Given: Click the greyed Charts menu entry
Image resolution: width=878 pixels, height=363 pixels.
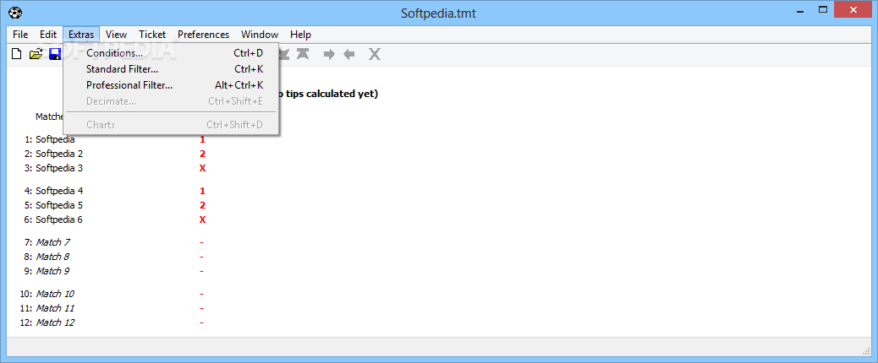Looking at the screenshot, I should 172,125.
